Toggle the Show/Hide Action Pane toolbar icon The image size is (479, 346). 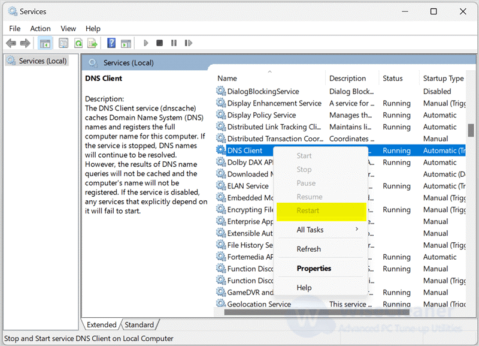[126, 43]
